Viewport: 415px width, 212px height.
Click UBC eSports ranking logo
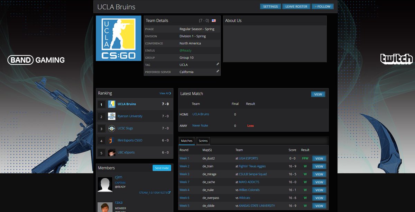point(112,152)
